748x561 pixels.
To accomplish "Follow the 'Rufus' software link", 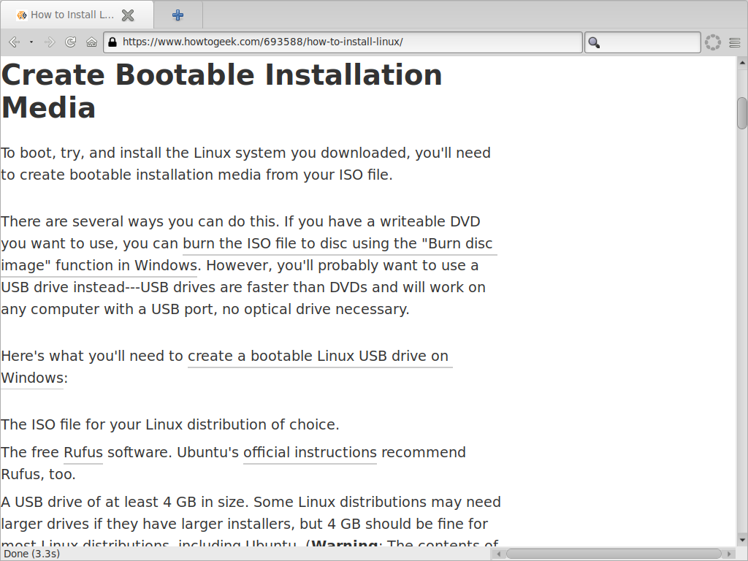I will (x=83, y=452).
